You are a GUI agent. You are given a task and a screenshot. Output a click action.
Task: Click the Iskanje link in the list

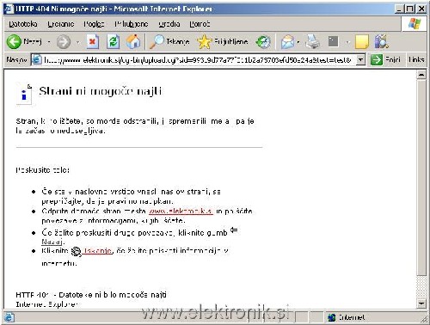[97, 251]
